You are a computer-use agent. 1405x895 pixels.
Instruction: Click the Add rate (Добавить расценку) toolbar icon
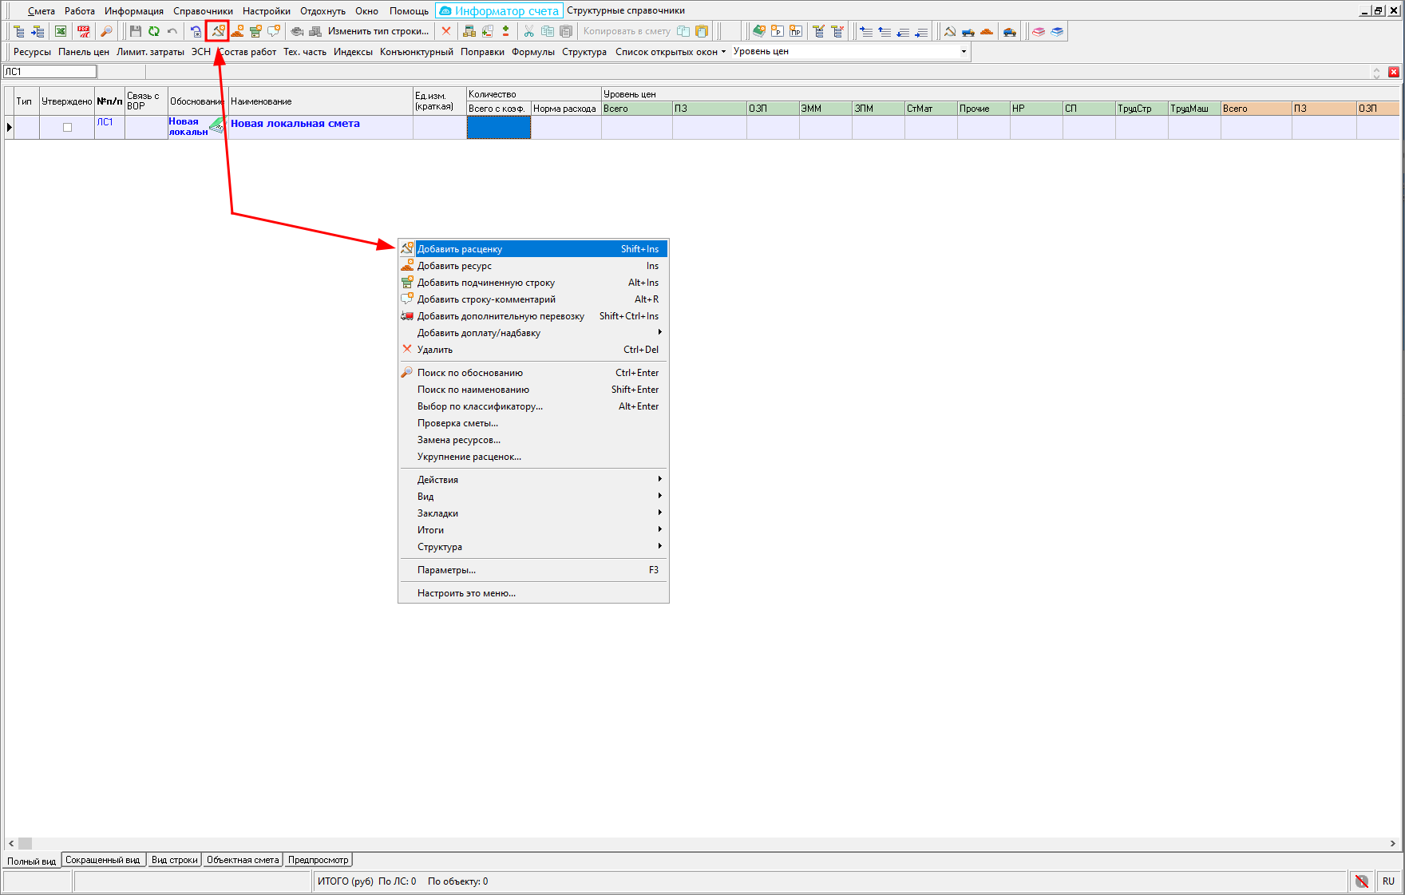(218, 31)
